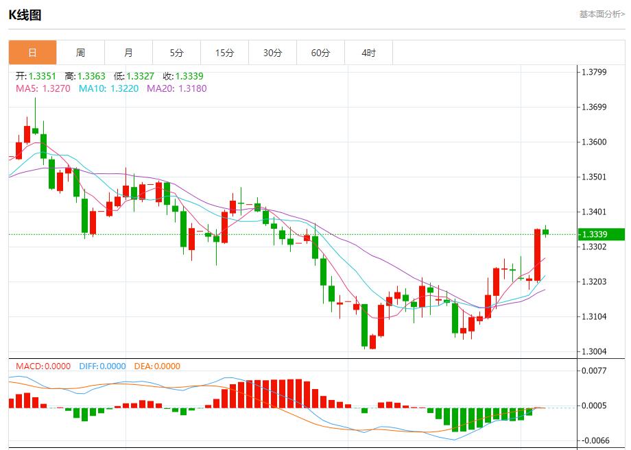
Task: Toggle the MA5 moving average line
Action: coord(43,88)
